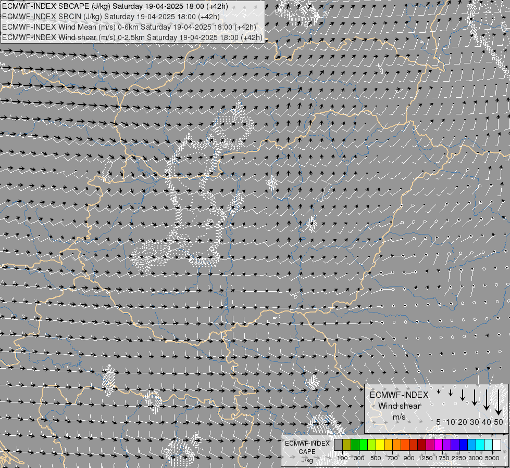Click the 50 m/s wind shear legend arrow
Viewport: 510px width, 468px height.
[x=499, y=402]
